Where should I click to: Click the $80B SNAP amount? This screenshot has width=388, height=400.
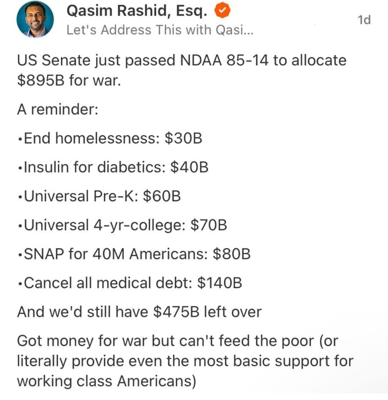(232, 254)
